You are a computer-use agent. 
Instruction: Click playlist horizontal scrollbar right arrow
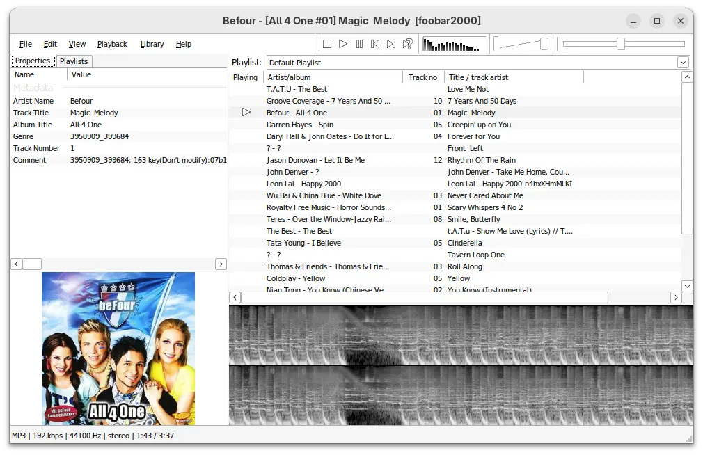[x=676, y=297]
